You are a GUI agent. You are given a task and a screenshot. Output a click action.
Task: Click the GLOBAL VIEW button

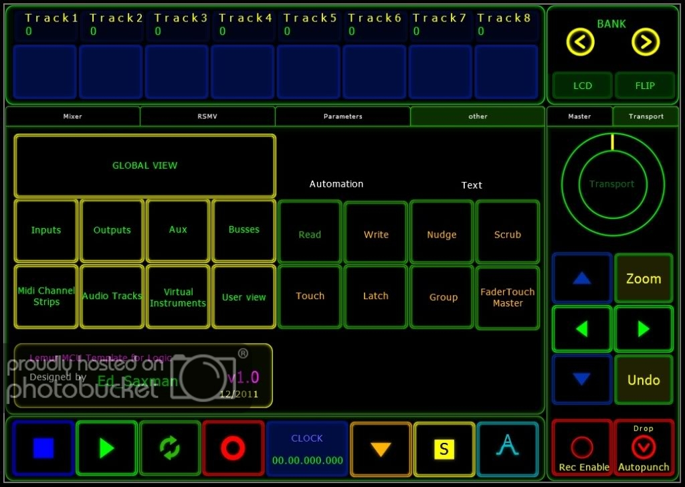[x=145, y=165]
